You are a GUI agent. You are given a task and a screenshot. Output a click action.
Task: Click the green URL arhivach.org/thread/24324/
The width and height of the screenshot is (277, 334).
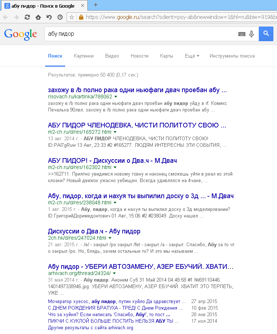pyautogui.click(x=79, y=274)
